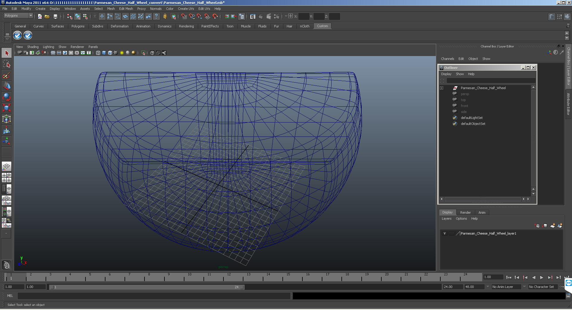Open the Render layer tab
Screen dimensions: 572x310
465,213
